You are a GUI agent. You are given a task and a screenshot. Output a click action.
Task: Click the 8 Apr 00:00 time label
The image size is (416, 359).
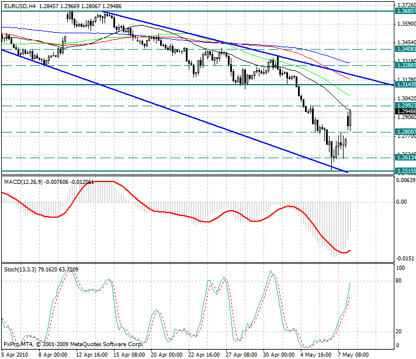[53, 355]
